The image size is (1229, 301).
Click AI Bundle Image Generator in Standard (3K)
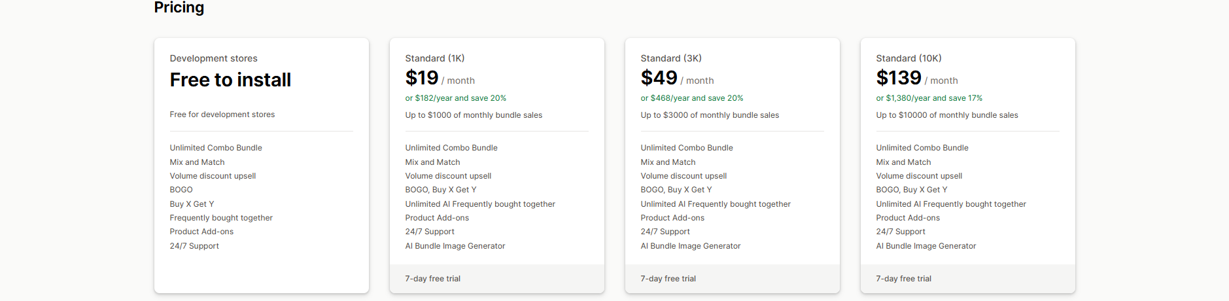point(690,246)
